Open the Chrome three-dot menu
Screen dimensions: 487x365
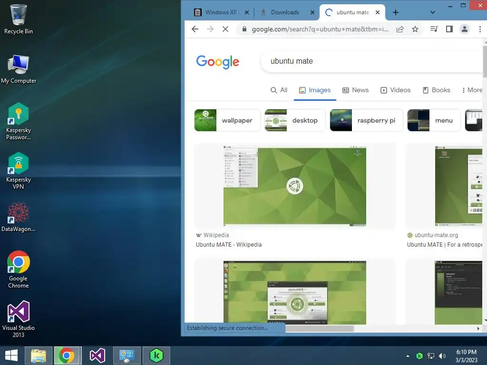coord(480,29)
